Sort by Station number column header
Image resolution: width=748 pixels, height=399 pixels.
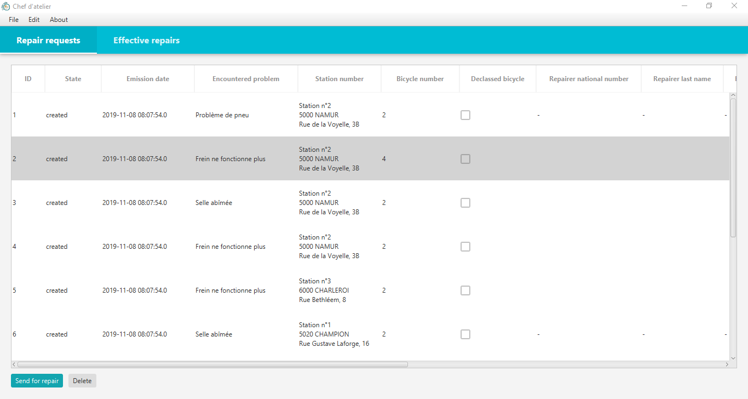point(340,79)
